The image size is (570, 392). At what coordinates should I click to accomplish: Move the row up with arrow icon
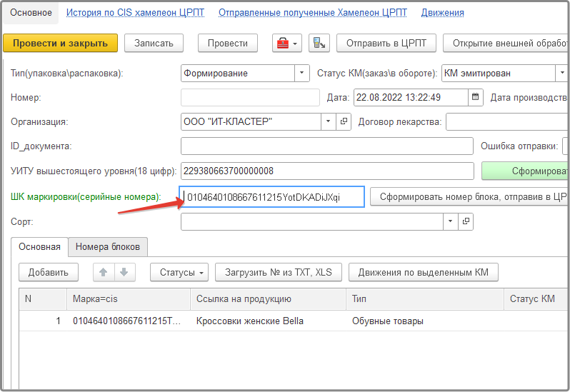104,273
